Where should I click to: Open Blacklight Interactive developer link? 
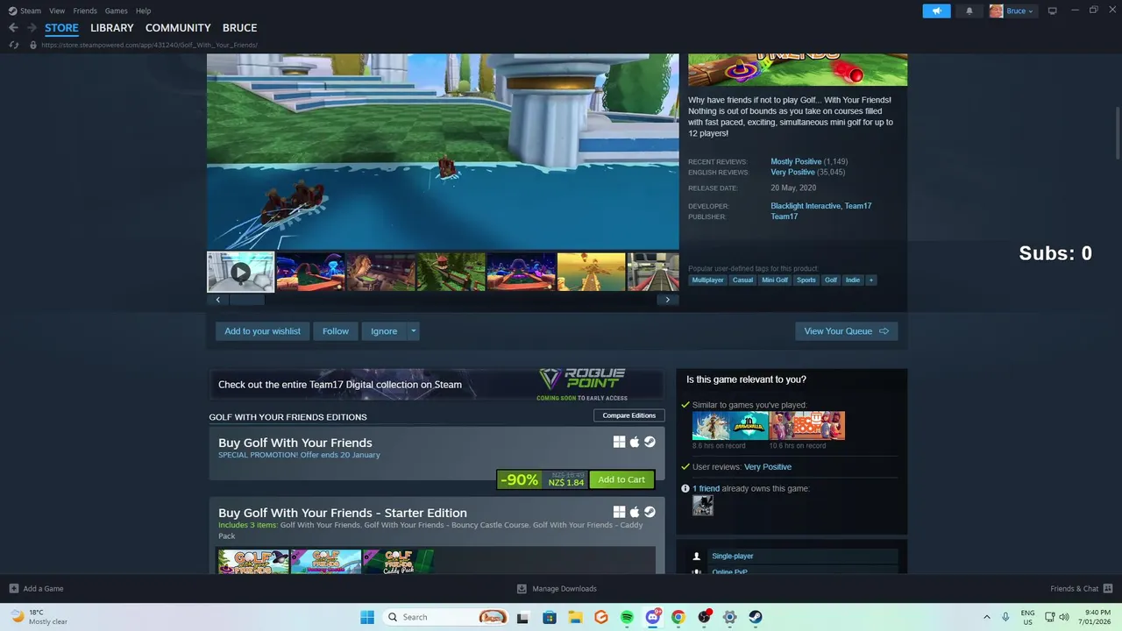tap(806, 206)
